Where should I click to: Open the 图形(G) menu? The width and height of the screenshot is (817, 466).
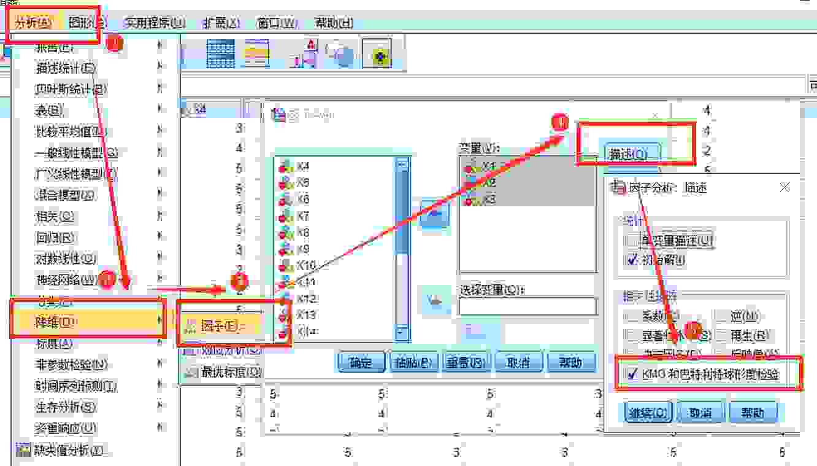click(88, 23)
